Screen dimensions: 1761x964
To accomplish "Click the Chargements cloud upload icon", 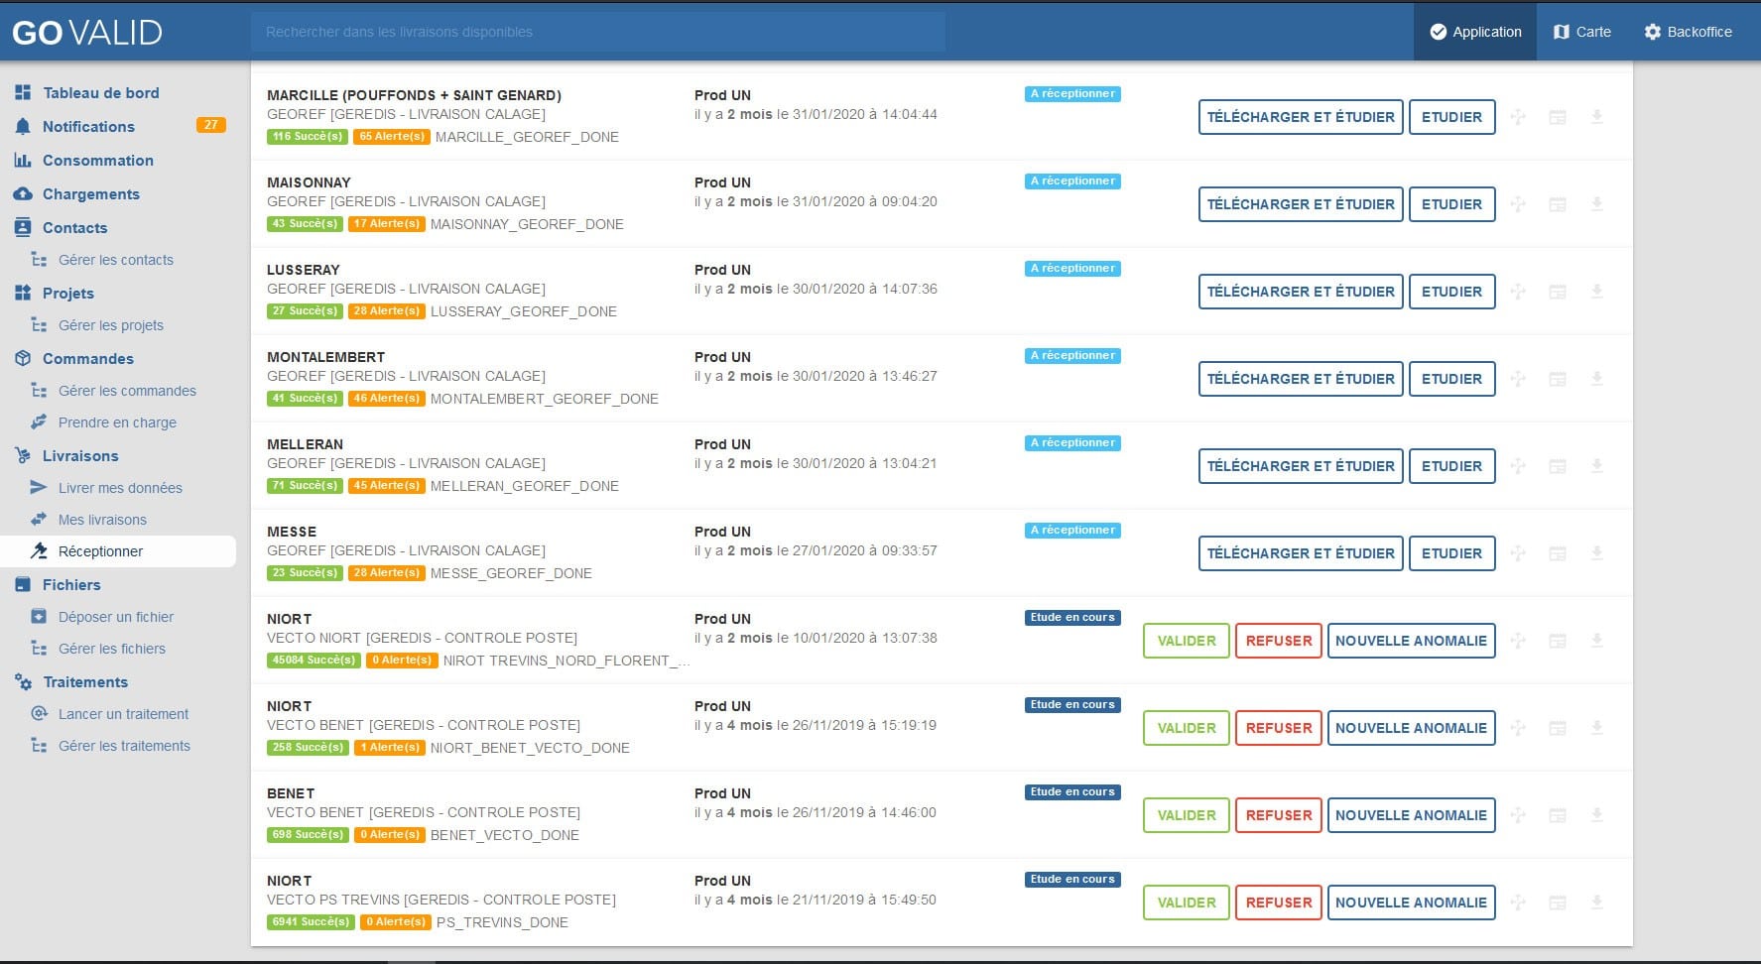I will [23, 194].
